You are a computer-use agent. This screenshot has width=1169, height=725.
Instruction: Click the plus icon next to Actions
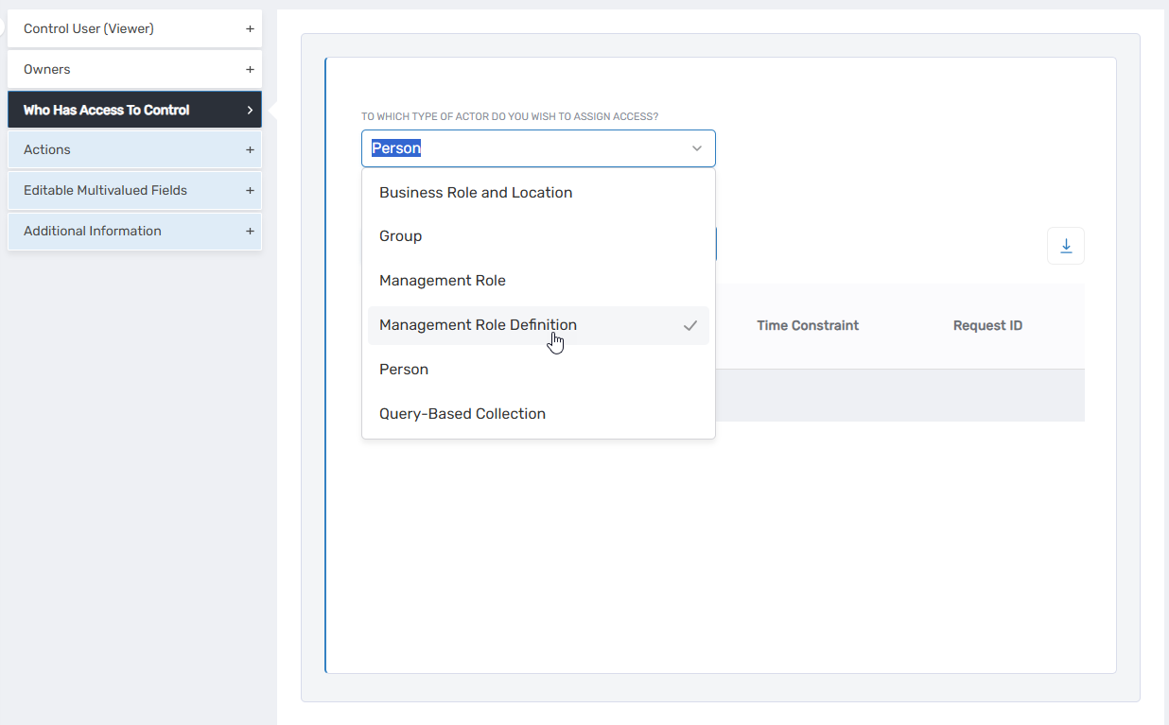(x=250, y=150)
